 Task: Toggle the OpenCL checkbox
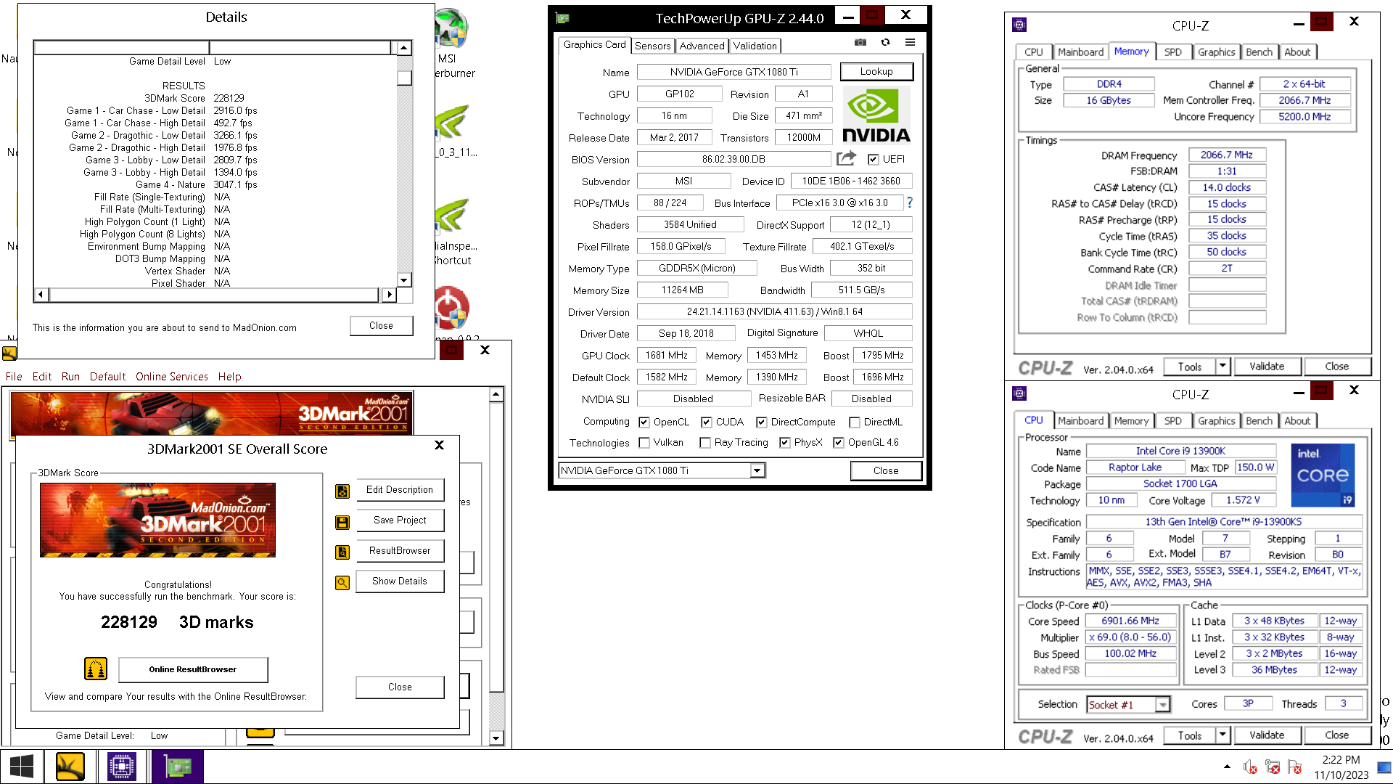click(x=644, y=422)
